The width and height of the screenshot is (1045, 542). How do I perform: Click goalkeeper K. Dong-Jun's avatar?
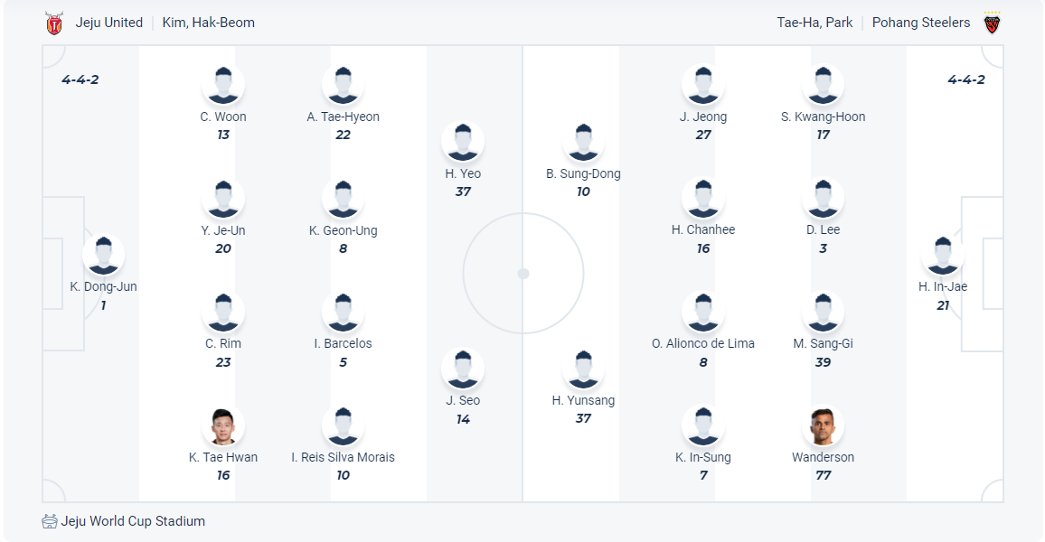[x=104, y=256]
